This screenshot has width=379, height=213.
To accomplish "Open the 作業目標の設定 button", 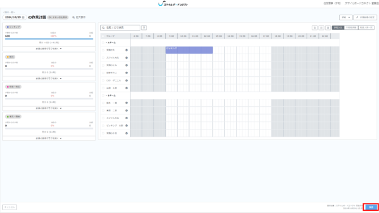I will 365,18.
